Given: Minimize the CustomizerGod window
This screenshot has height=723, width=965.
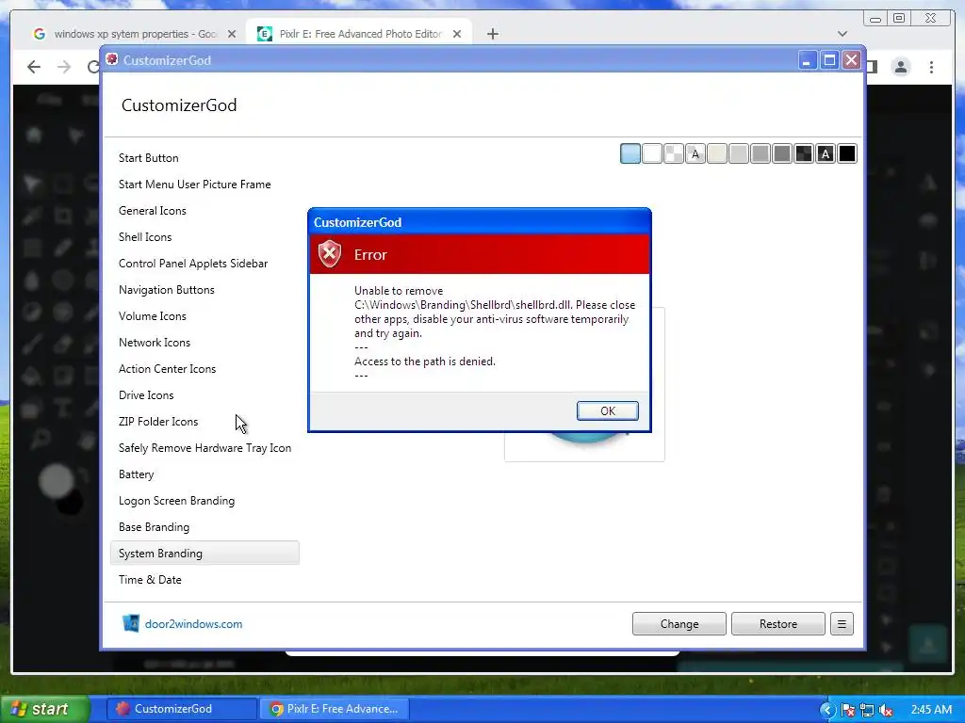Looking at the screenshot, I should [808, 59].
